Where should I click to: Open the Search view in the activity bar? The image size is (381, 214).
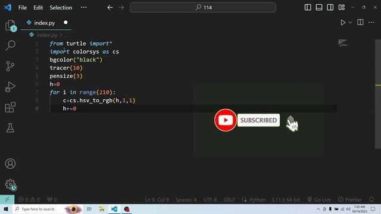coord(11,45)
